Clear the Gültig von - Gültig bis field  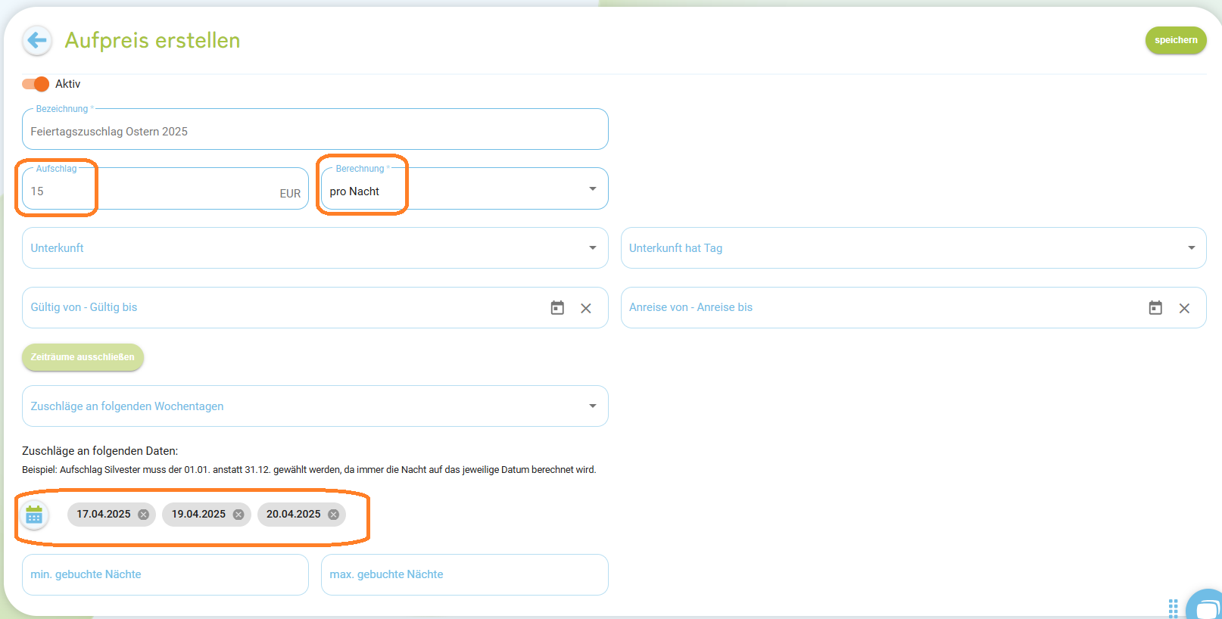(586, 308)
